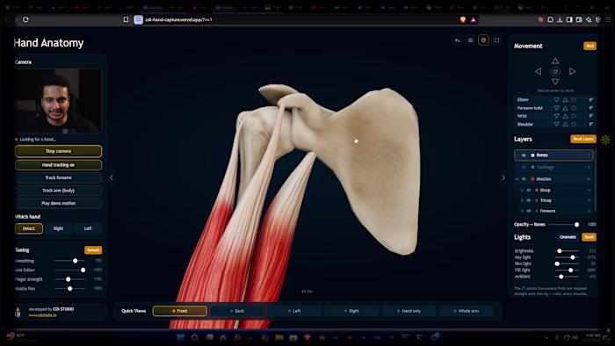615x346 pixels.
Task: Click the Lights Reset button
Action: (x=589, y=237)
